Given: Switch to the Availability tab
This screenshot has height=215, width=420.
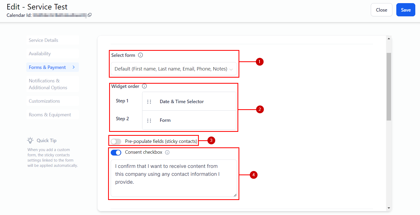Looking at the screenshot, I should point(40,54).
